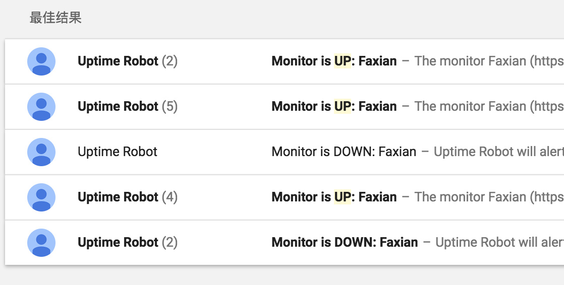This screenshot has width=564, height=285.
Task: Click the (5) message count badge
Action: click(170, 107)
